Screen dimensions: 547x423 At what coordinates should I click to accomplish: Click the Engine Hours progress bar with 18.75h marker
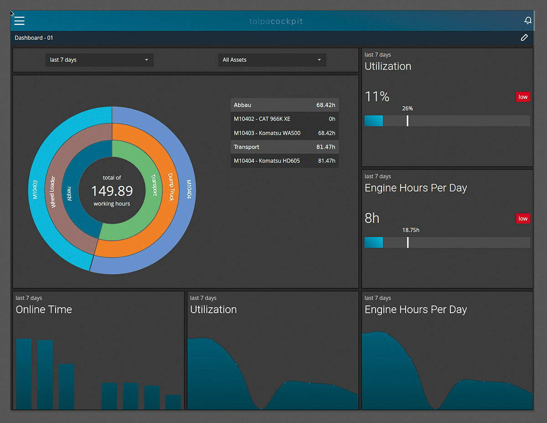point(447,242)
